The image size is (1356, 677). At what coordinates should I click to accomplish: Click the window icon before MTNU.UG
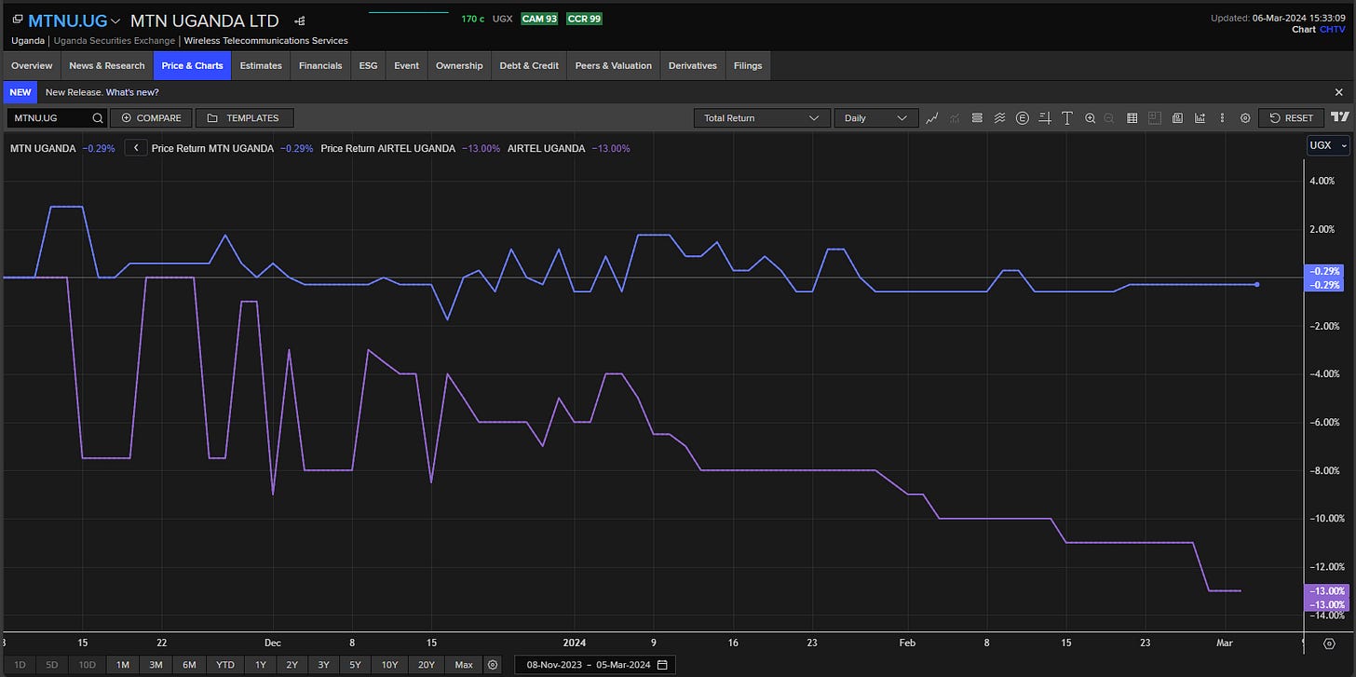click(18, 20)
